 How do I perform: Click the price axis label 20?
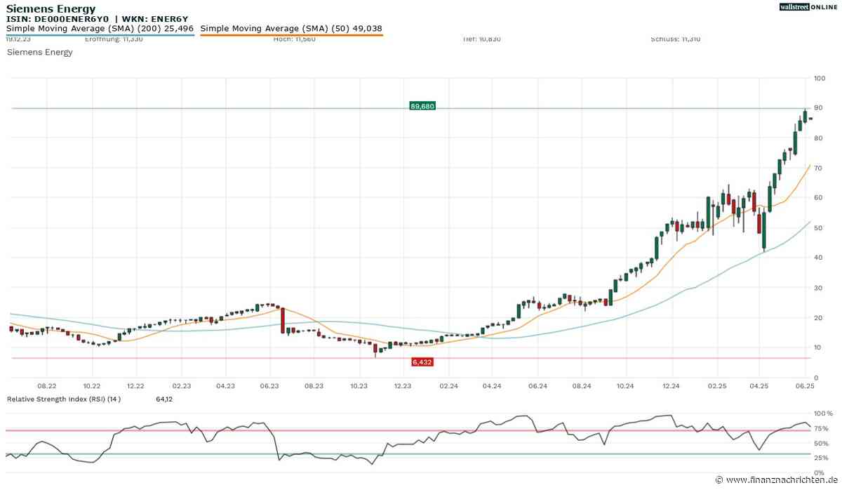coord(818,317)
